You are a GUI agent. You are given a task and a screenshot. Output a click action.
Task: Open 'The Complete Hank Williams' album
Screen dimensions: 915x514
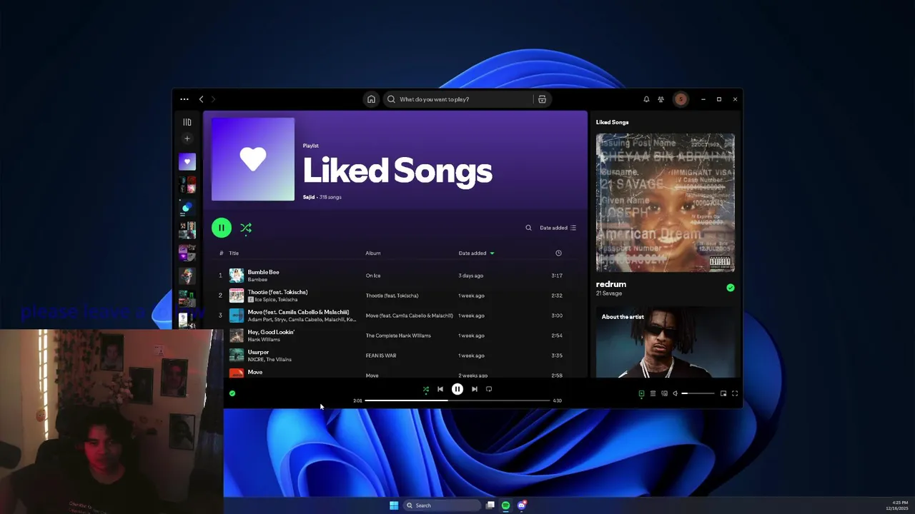[398, 336]
